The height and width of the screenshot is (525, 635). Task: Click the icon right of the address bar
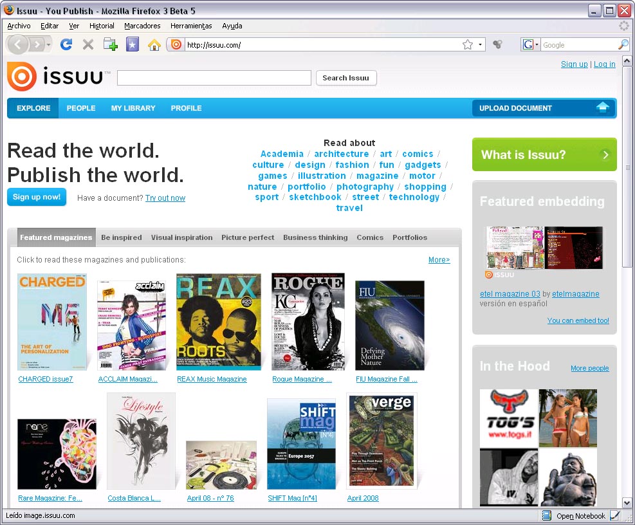[498, 44]
